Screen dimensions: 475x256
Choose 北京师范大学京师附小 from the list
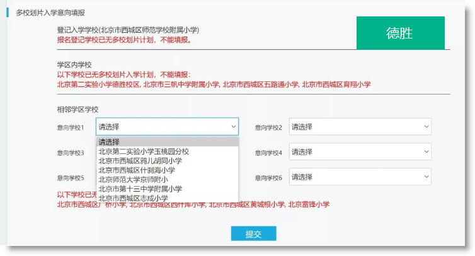(x=168, y=180)
